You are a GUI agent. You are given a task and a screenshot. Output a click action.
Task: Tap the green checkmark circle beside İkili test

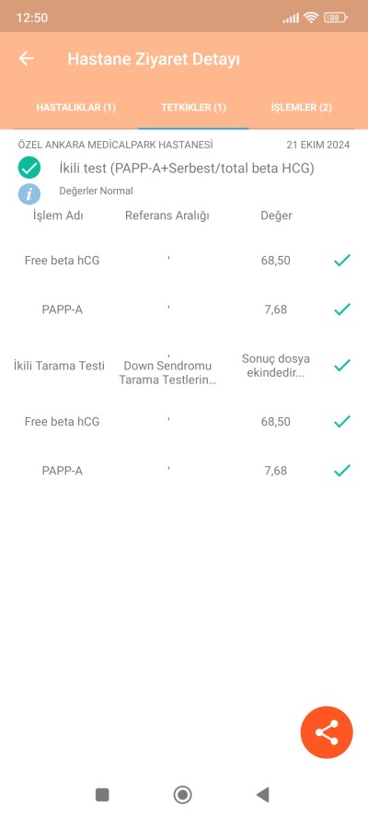point(29,168)
